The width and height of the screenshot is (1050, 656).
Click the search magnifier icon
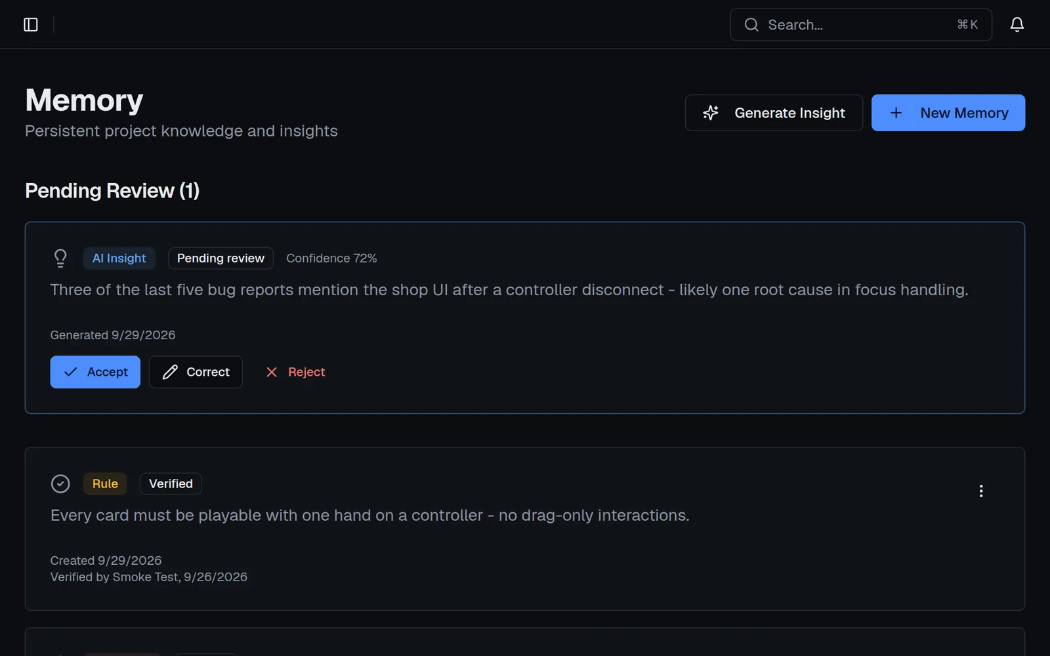coord(751,25)
